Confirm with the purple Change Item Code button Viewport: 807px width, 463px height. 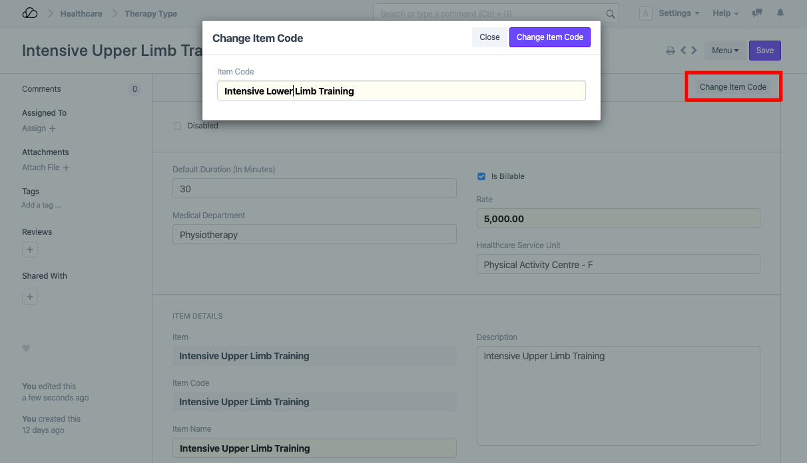[x=549, y=37]
